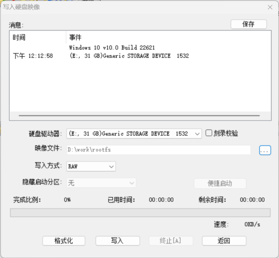The height and width of the screenshot is (258, 279).
Task: Click the 0KB/s speed value
Action: [252, 224]
